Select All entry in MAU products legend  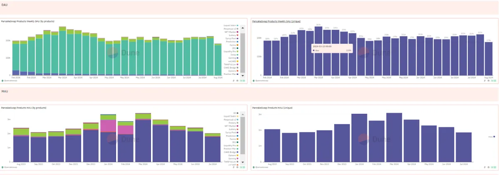[x=236, y=113]
